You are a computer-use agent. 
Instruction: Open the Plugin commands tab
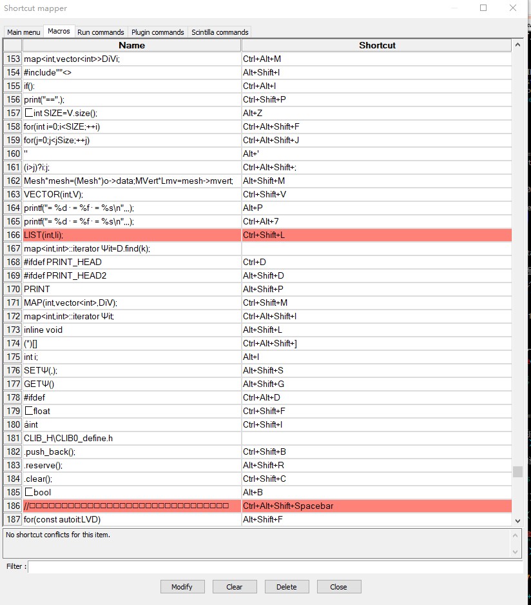158,32
